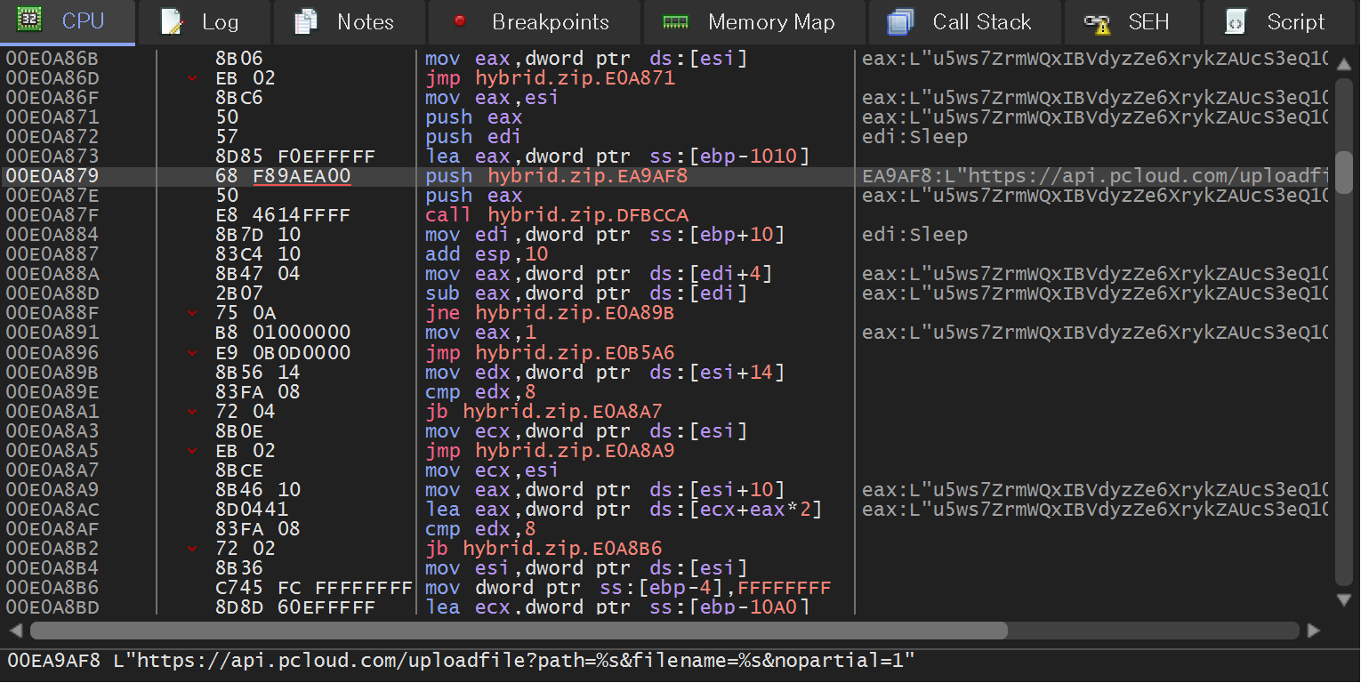Click the info line address 00EA9AF8 at bottom
Screen dimensions: 1361x683
pyautogui.click(x=54, y=661)
